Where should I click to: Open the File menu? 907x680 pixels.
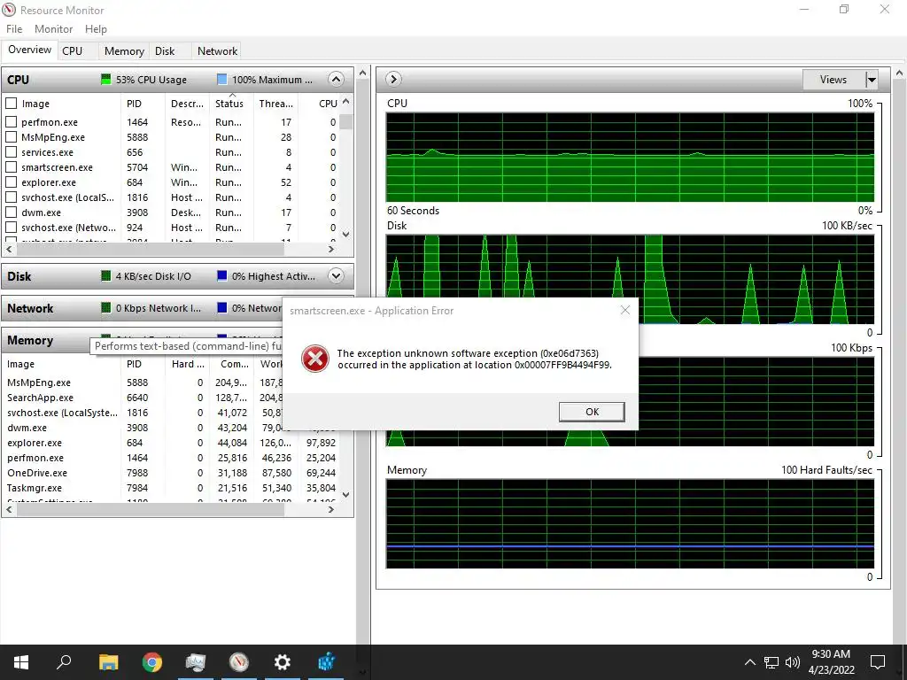point(14,29)
